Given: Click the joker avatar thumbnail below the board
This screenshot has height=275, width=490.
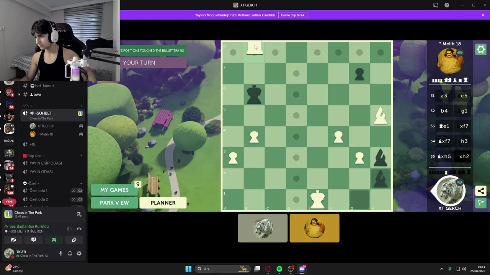Looking at the screenshot, I should (314, 228).
